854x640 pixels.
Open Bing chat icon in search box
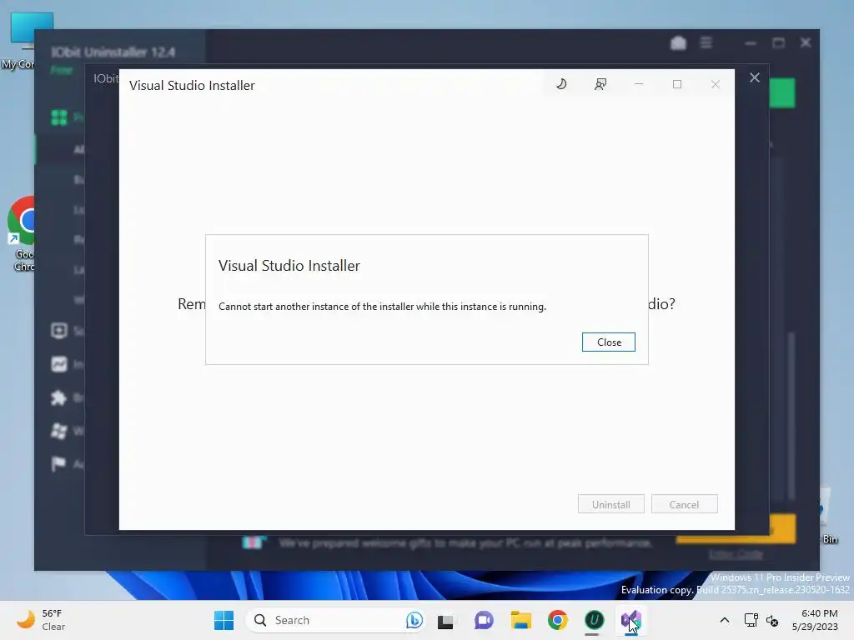click(414, 620)
